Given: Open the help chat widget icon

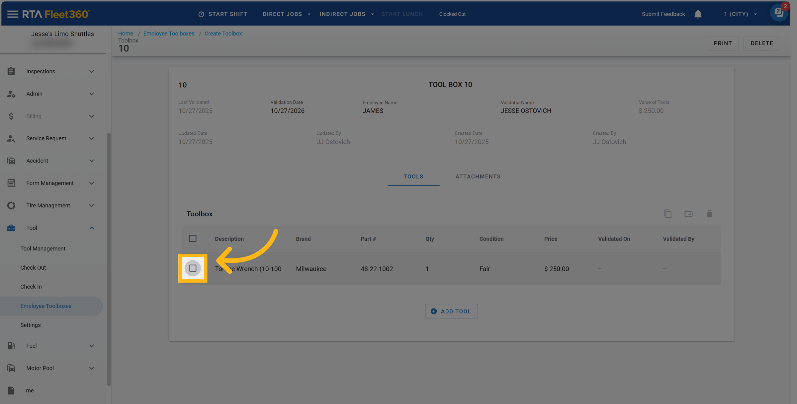Looking at the screenshot, I should (778, 13).
